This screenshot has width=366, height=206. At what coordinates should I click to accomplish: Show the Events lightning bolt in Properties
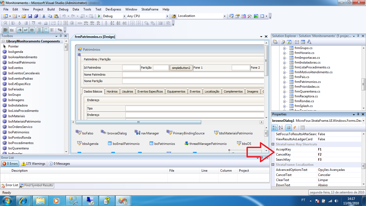pos(294,128)
